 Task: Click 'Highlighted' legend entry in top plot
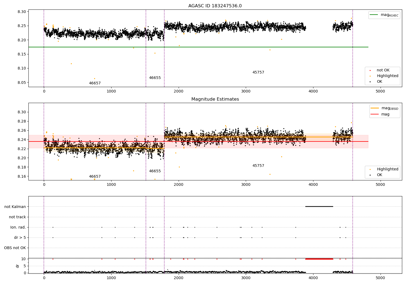[384, 76]
